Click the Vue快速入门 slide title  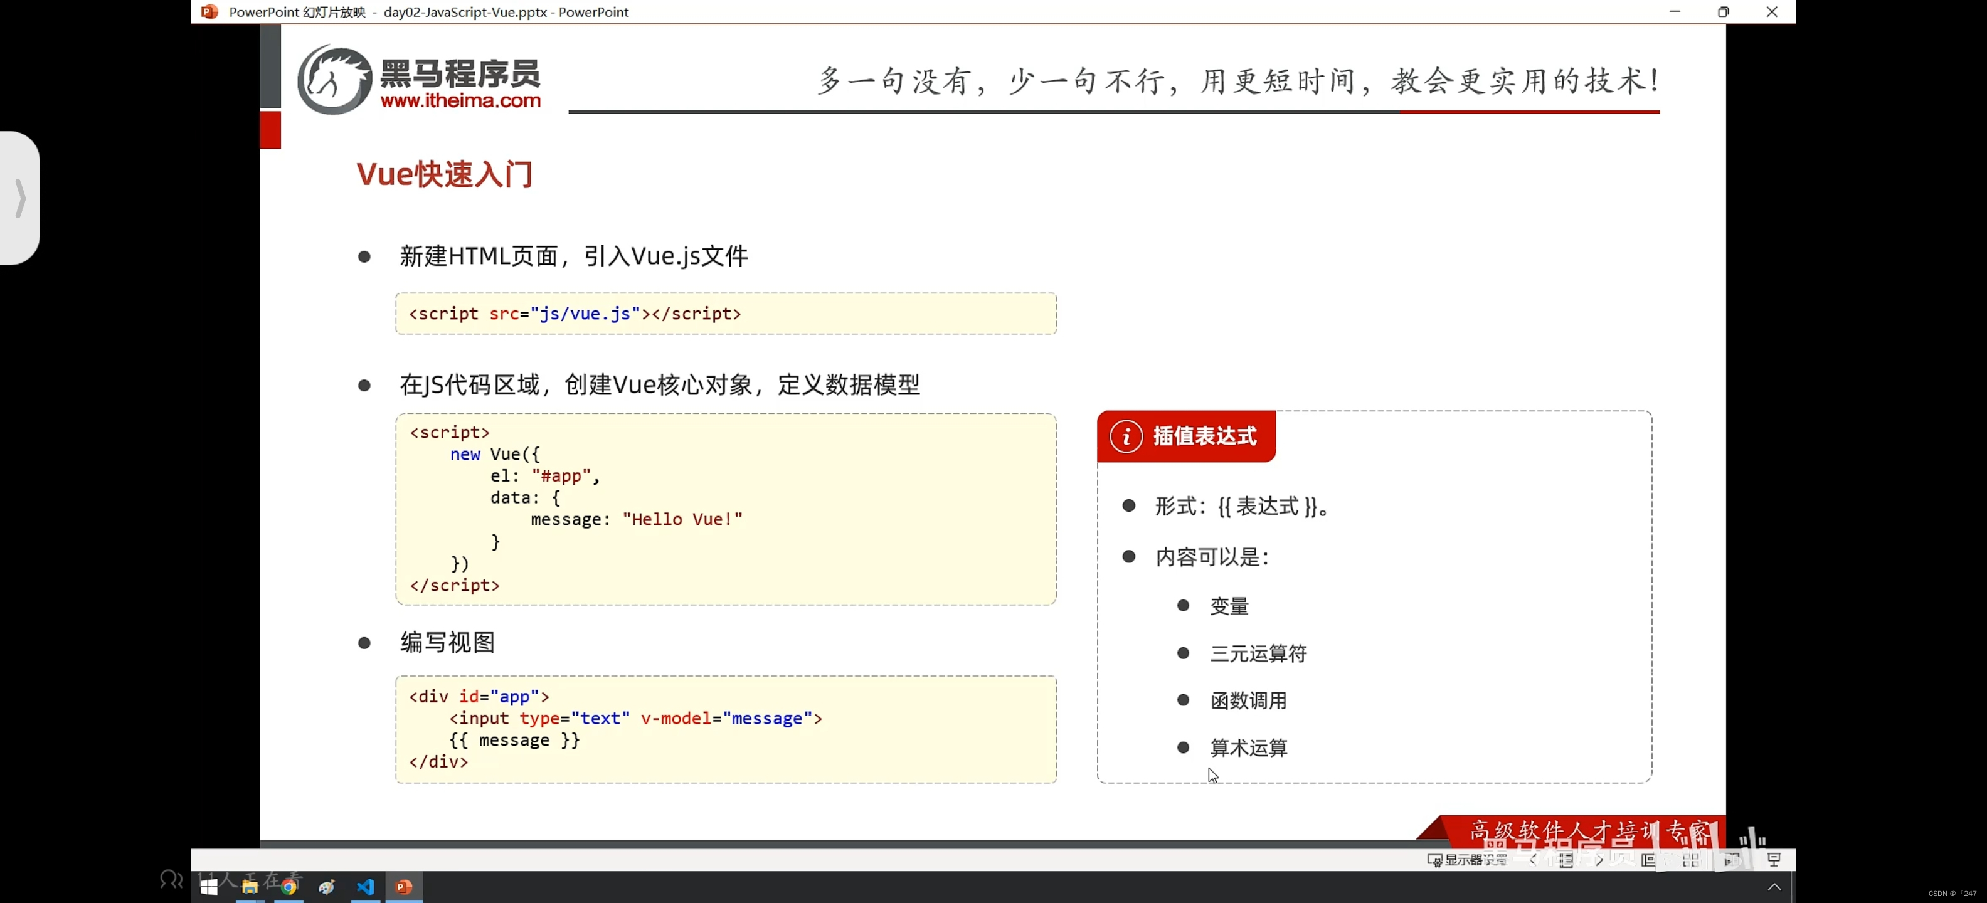click(x=444, y=174)
